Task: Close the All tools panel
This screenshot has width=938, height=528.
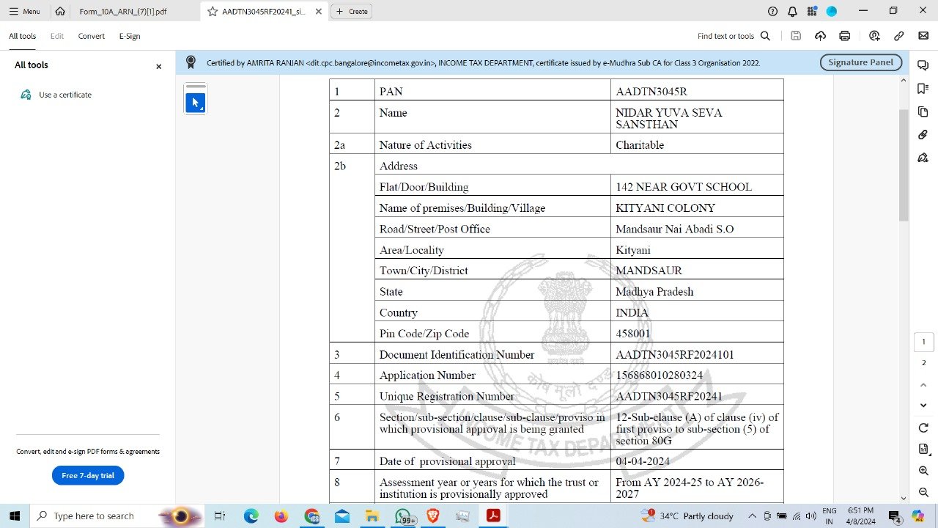Action: point(158,66)
